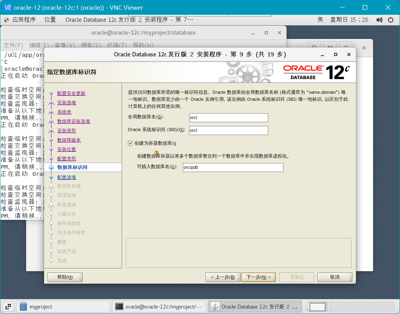This screenshot has width=400, height=314.
Task: Click the message text area at bottom
Action: (x=239, y=253)
